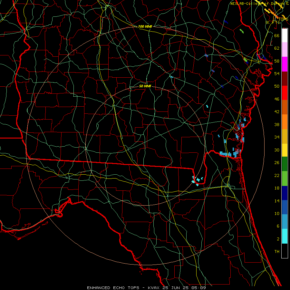Click the legend value "22"
This screenshot has height=290, width=290.
pos(277,175)
